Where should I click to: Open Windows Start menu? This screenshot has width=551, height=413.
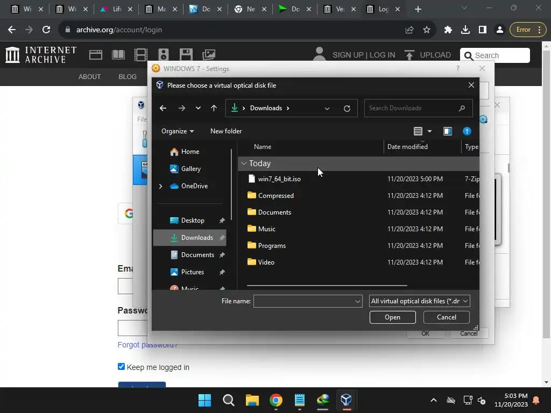pyautogui.click(x=204, y=400)
